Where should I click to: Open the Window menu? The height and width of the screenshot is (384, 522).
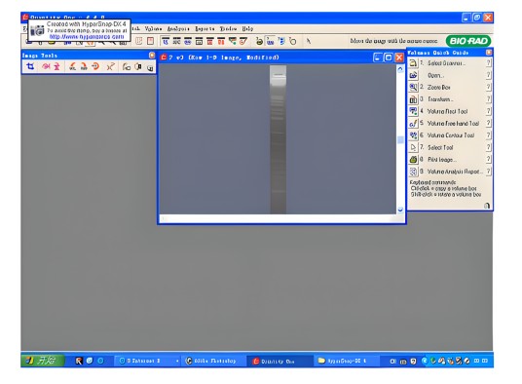click(x=228, y=28)
